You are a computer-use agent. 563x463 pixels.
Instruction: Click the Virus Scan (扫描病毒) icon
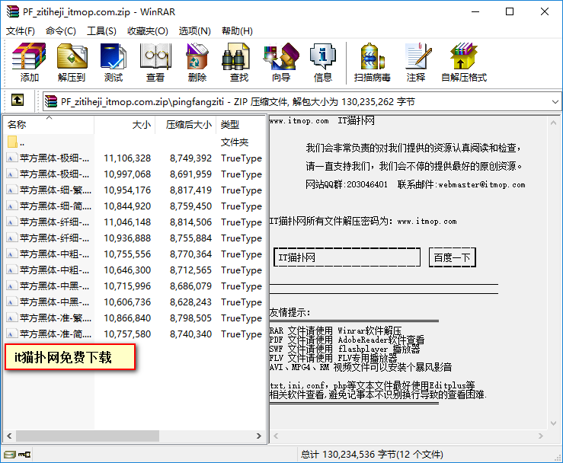click(x=372, y=62)
